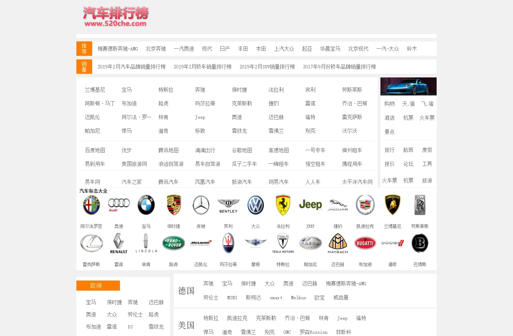
Task: Open the 凯迪拉克 link in the 美国 row
Action: [237, 318]
